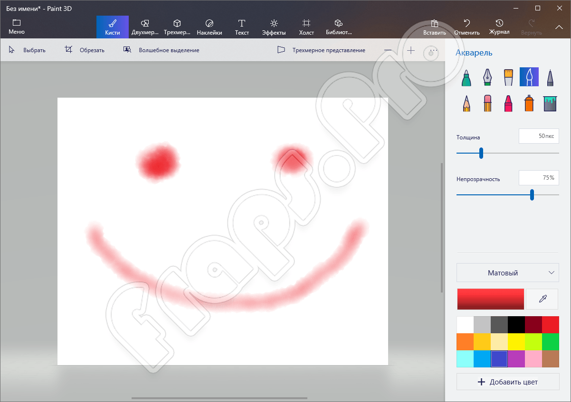Click the Добавить цвет button
The image size is (571, 402).
pos(507,382)
